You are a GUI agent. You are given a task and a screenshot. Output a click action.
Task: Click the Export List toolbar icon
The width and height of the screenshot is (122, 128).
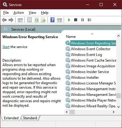point(43,20)
